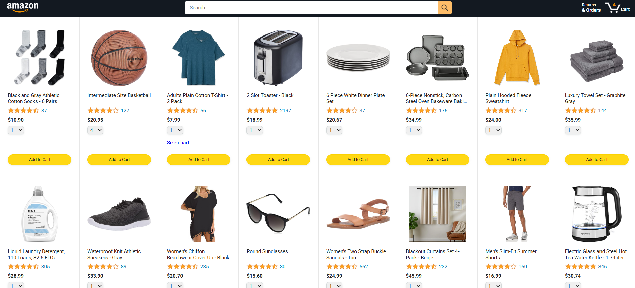Open the Blackout Curtains Set product title
Viewport: 635px width, 288px height.
tap(432, 255)
